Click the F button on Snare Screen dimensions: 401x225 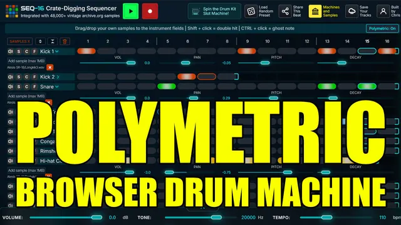click(34, 87)
